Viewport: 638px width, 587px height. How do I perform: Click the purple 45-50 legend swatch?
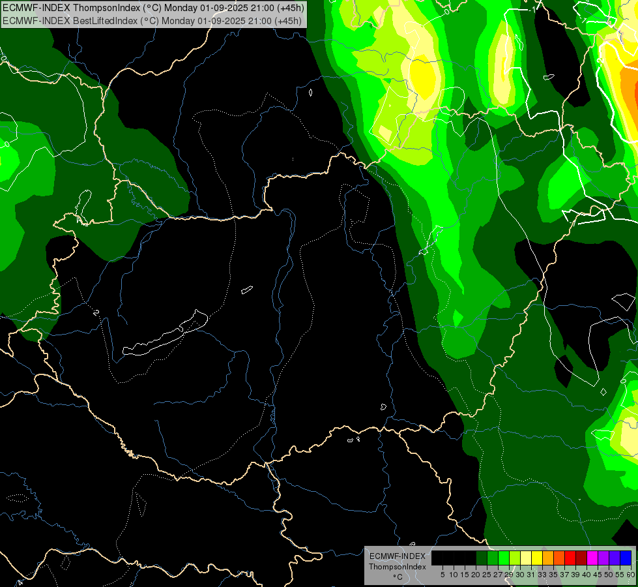click(x=603, y=558)
